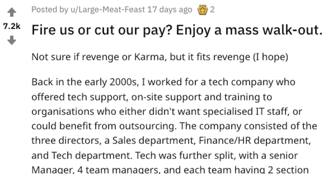The width and height of the screenshot is (333, 174).
Task: Downvote the mass walk-out post
Action: [x=12, y=40]
